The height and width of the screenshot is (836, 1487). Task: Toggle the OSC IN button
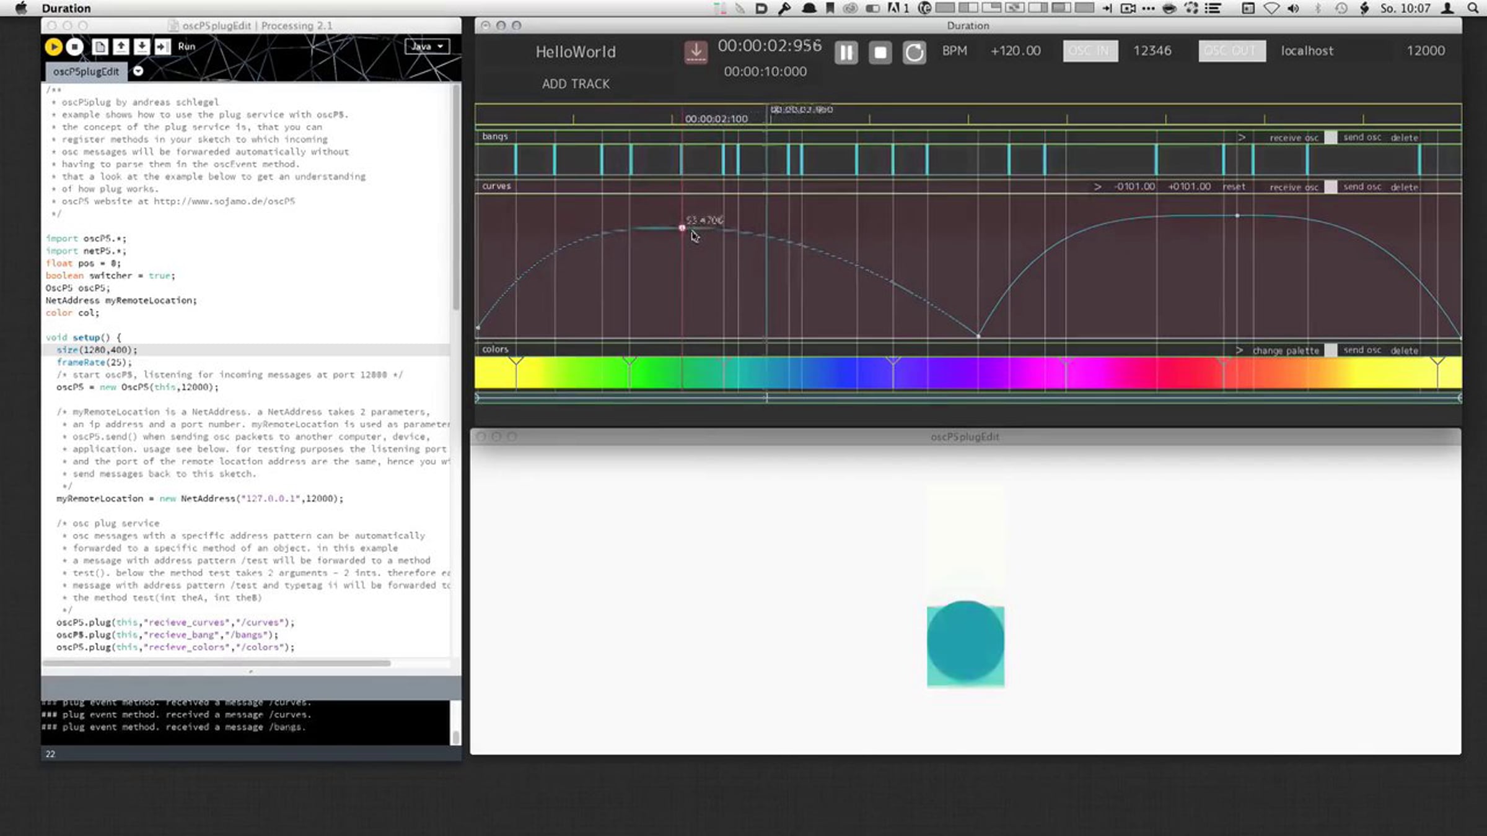click(x=1090, y=51)
